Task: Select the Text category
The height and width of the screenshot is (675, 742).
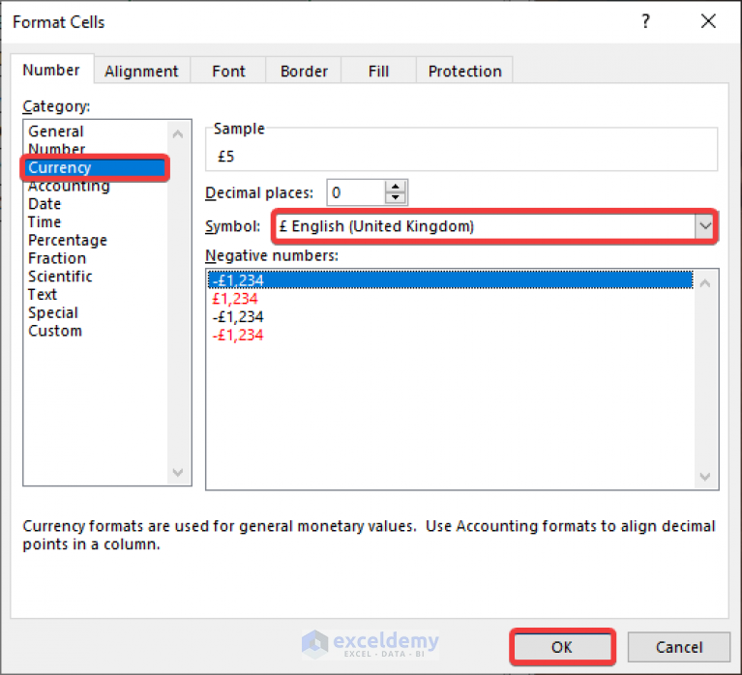Action: 97,294
